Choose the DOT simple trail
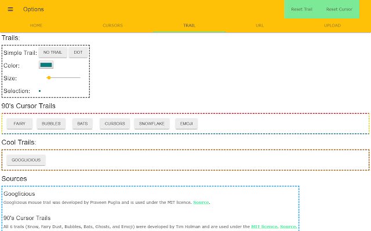The width and height of the screenshot is (371, 231). coord(78,52)
